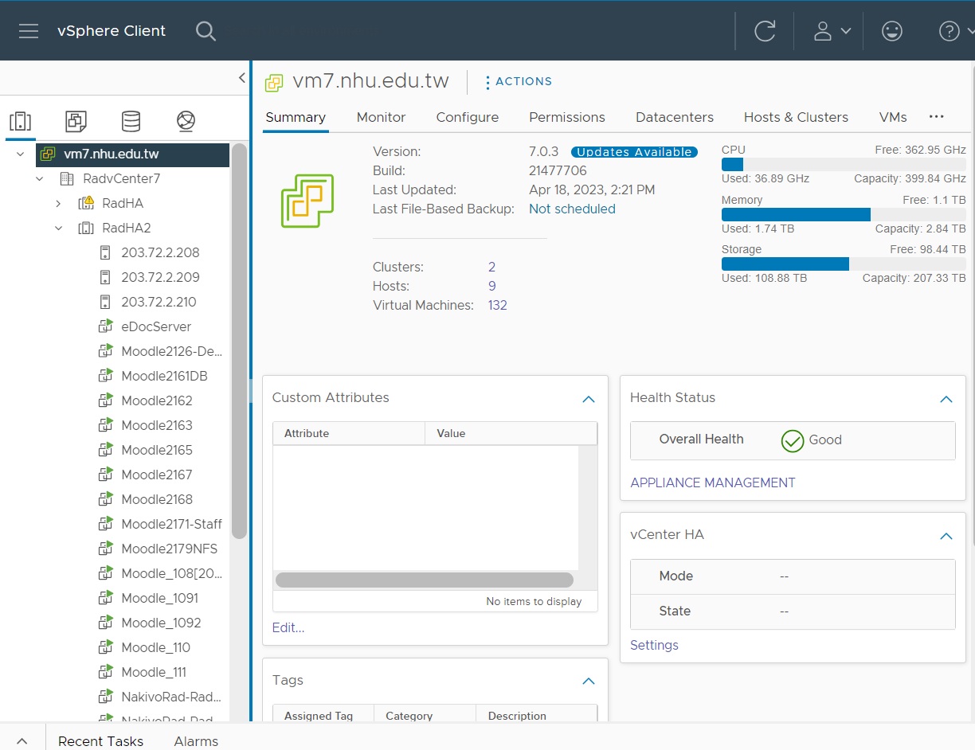
Task: Collapse the RadvCenter7 datacenter node
Action: (x=40, y=178)
